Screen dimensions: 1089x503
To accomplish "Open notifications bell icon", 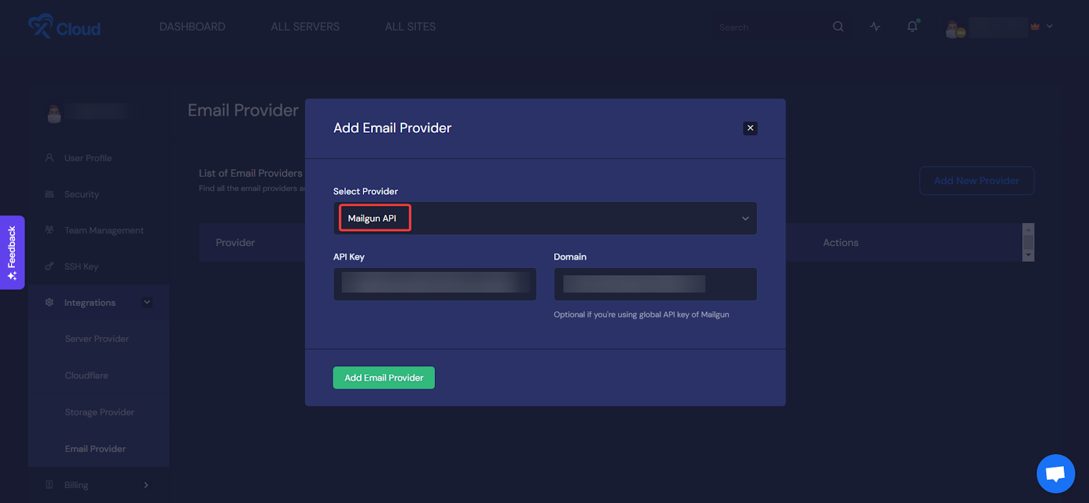I will click(912, 27).
